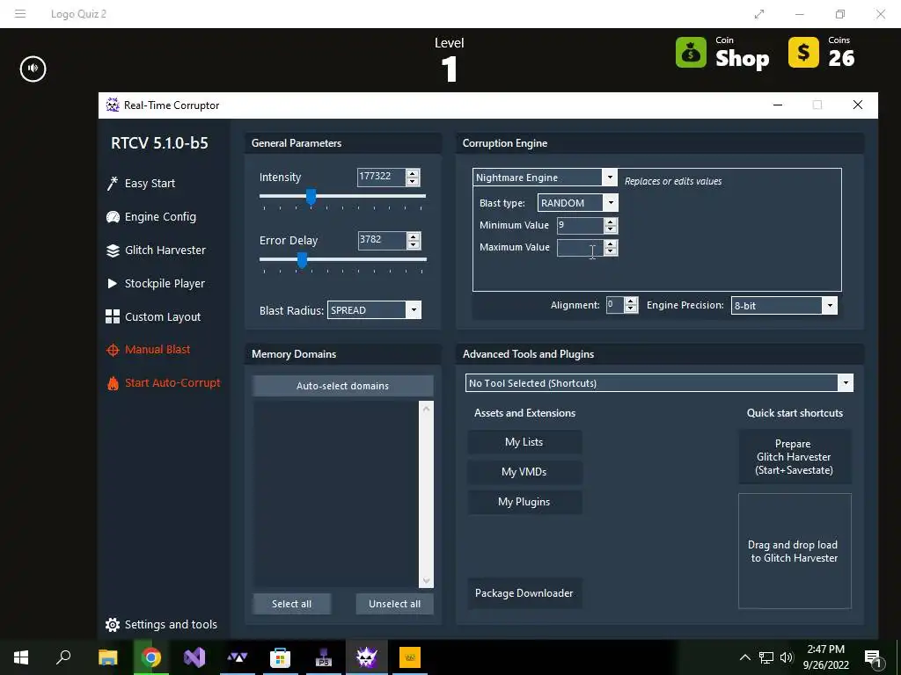Click the Maximum Value input field
The image size is (901, 675).
581,247
